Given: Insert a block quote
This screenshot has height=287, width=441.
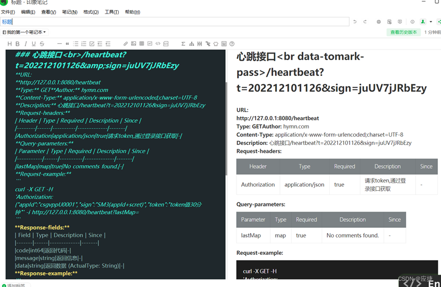Looking at the screenshot, I should pyautogui.click(x=67, y=44).
